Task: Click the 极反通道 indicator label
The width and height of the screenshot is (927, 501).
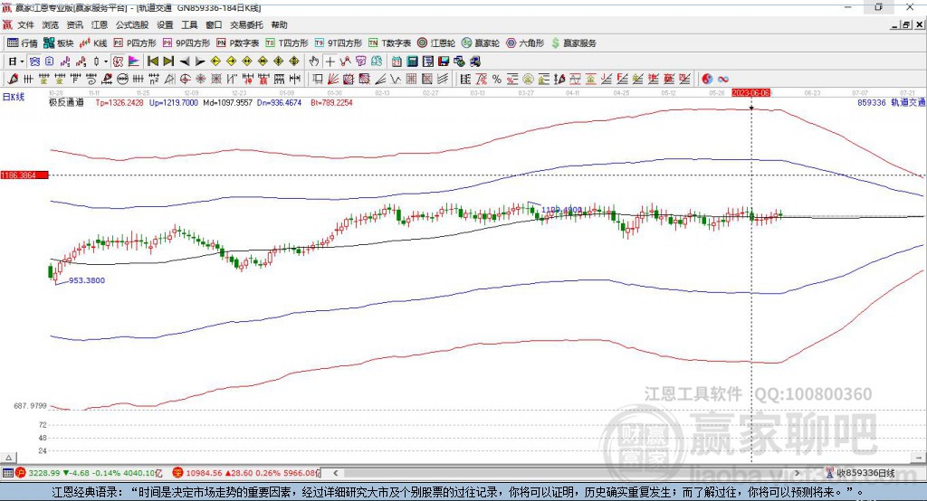Action: tap(66, 102)
